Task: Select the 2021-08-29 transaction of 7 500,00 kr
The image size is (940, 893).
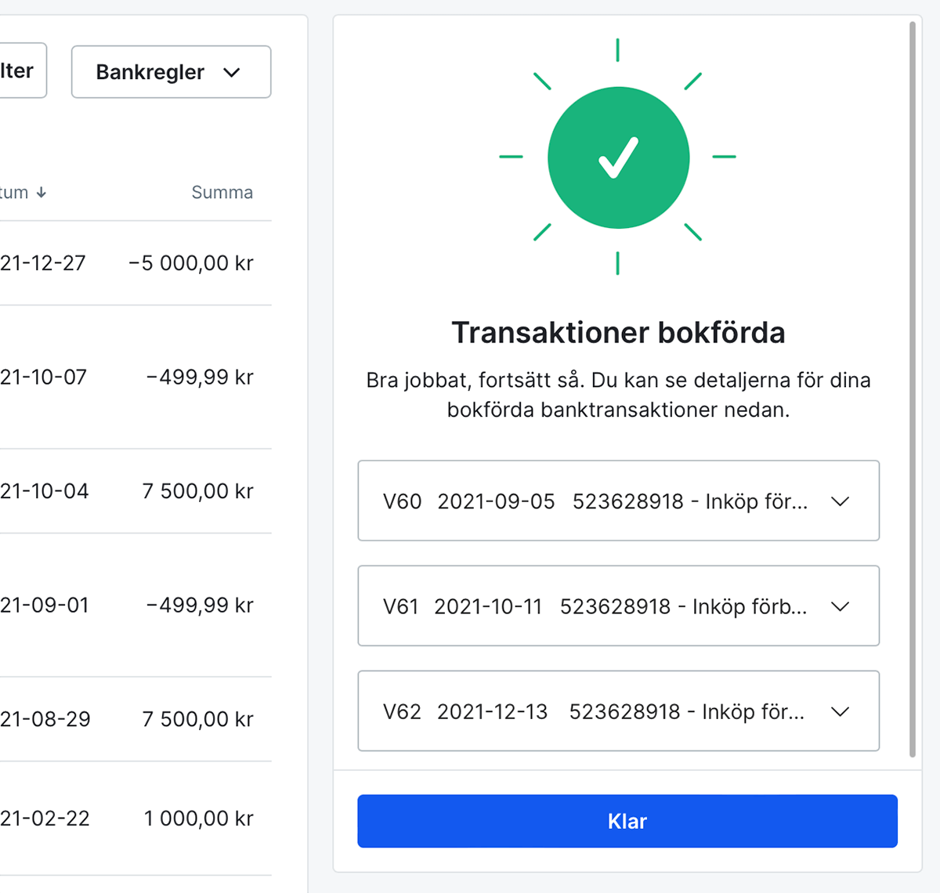Action: point(133,719)
